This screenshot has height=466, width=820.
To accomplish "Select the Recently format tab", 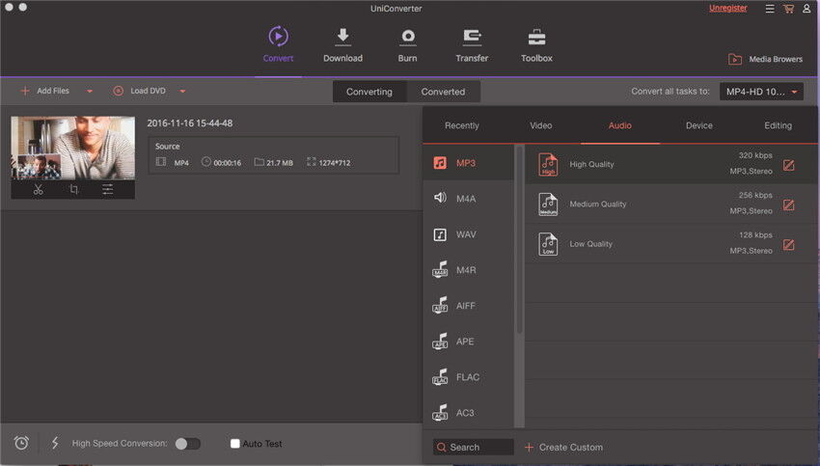I will [462, 125].
